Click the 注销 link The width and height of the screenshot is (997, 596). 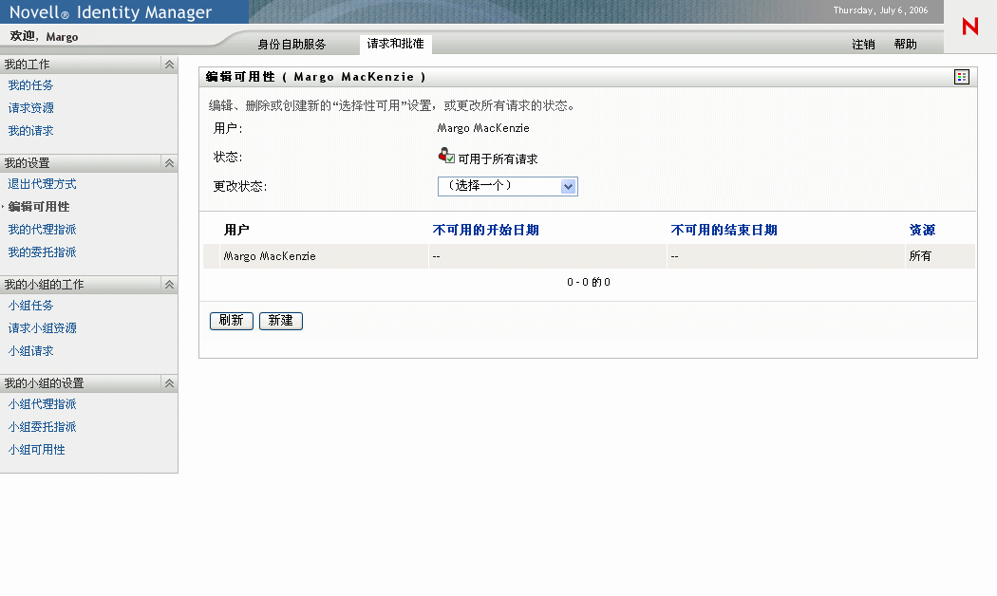[x=863, y=44]
